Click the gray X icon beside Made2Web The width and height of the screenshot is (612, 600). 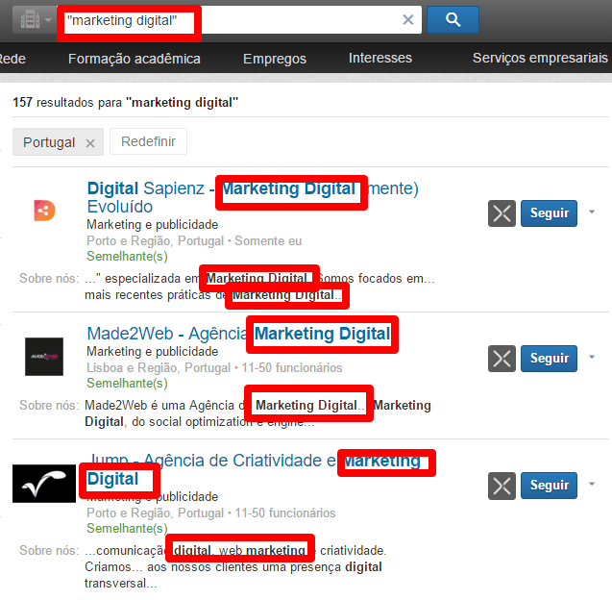point(502,359)
